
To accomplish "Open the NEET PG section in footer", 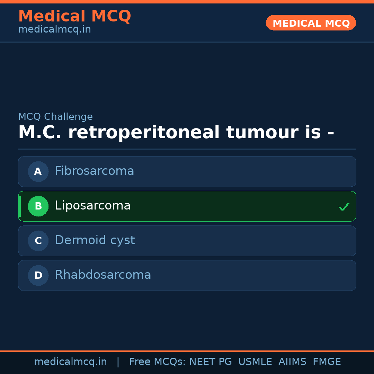I will 210,362.
